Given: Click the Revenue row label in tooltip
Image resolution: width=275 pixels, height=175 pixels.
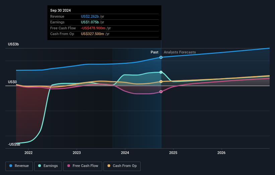Looking at the screenshot, I should (x=57, y=16).
